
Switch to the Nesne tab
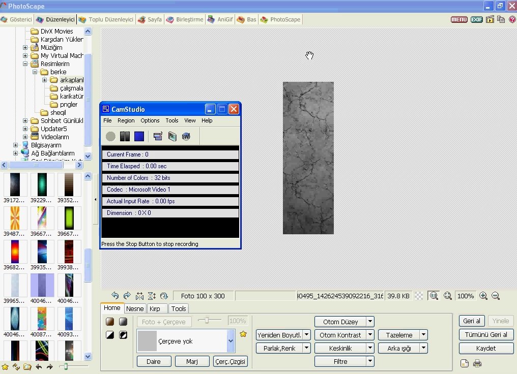[x=135, y=308]
